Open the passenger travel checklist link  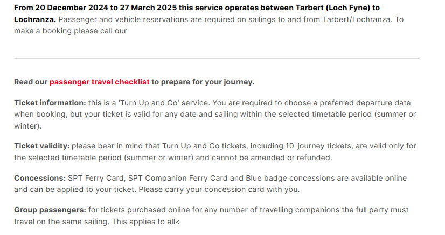(x=99, y=82)
